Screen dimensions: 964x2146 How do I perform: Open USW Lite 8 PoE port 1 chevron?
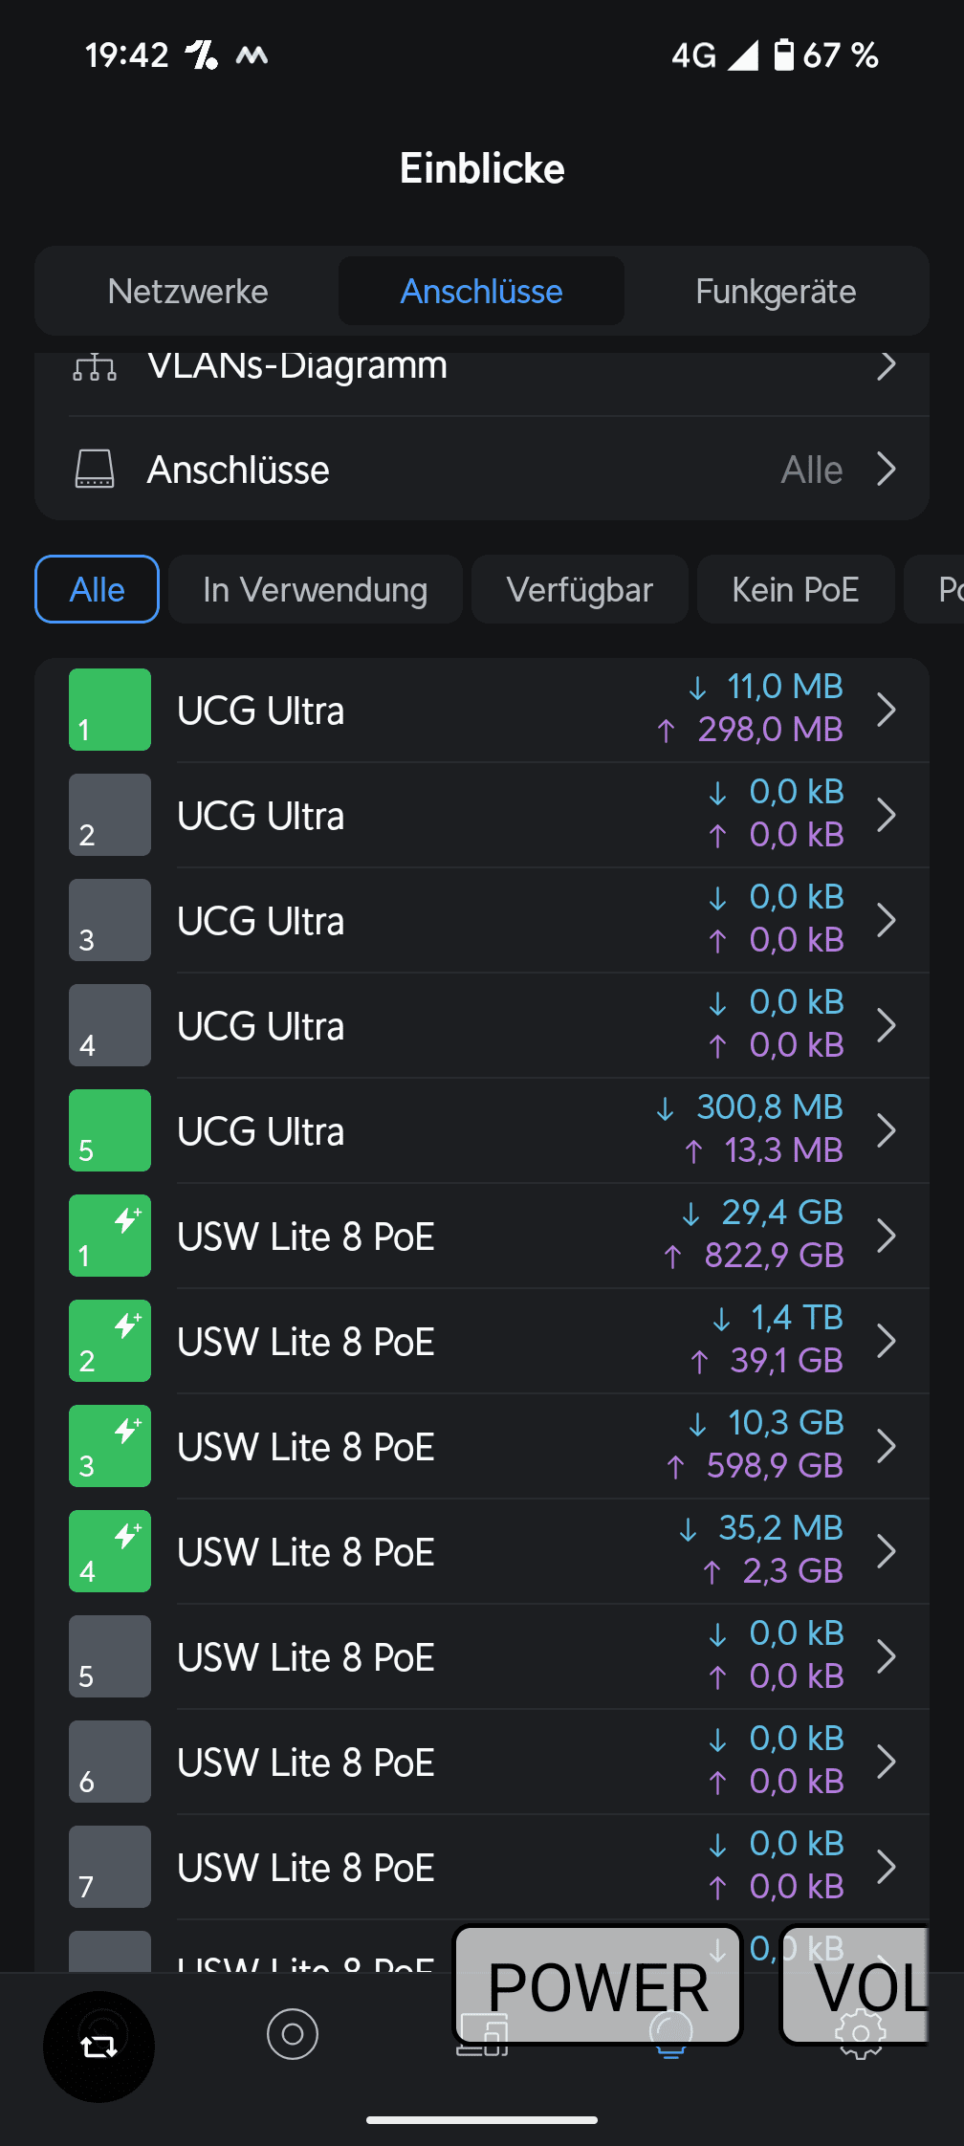click(887, 1236)
